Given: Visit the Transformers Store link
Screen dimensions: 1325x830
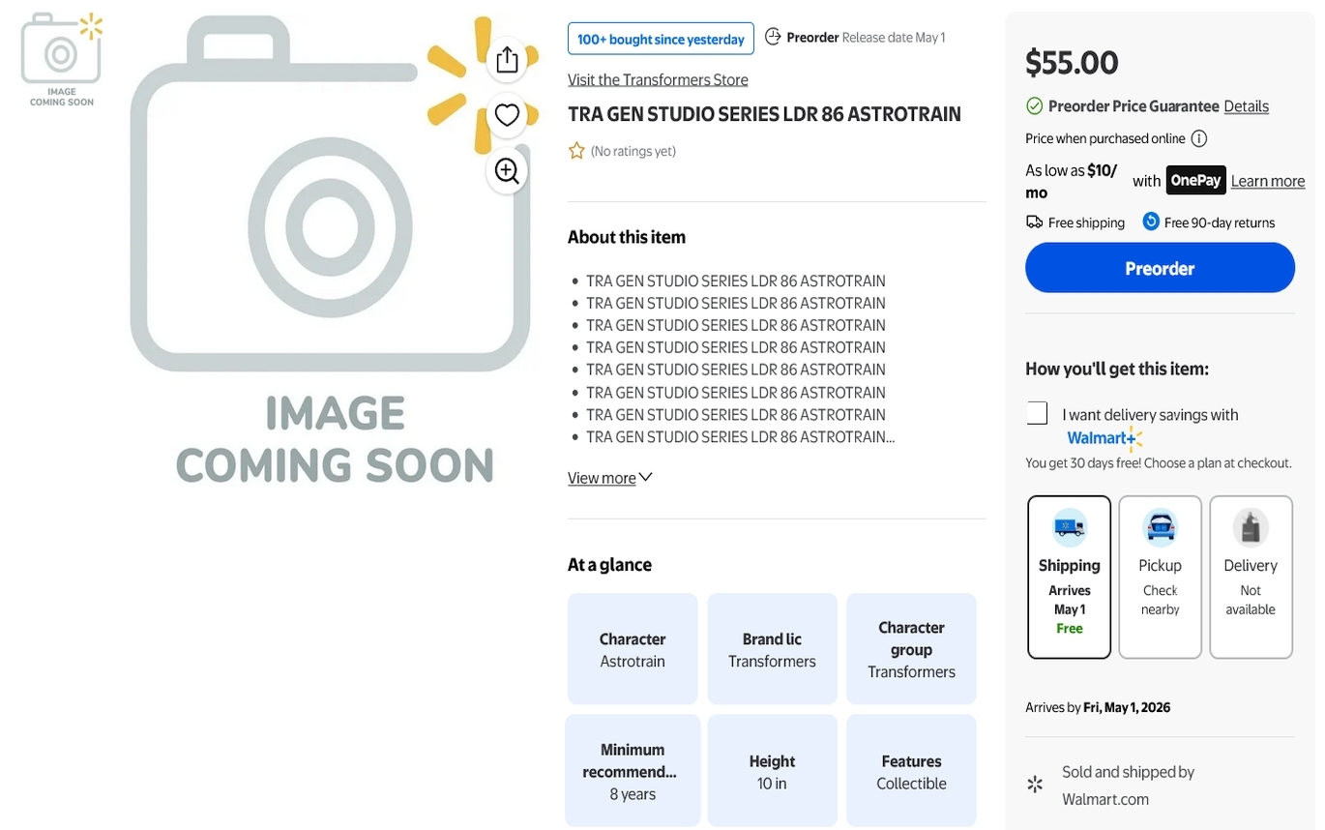Looking at the screenshot, I should 658,79.
